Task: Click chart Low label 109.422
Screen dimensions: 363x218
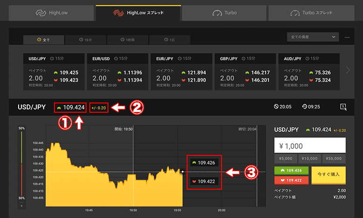Action: [x=204, y=181]
